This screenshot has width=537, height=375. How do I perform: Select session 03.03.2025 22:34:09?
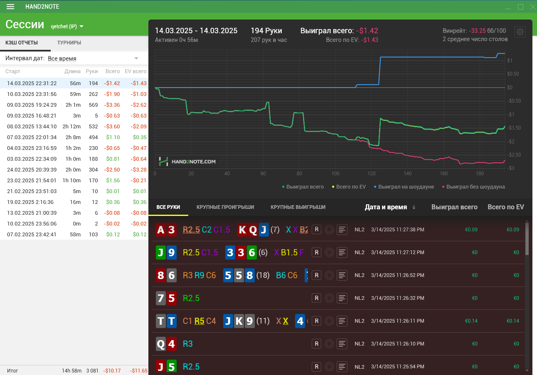(74, 159)
